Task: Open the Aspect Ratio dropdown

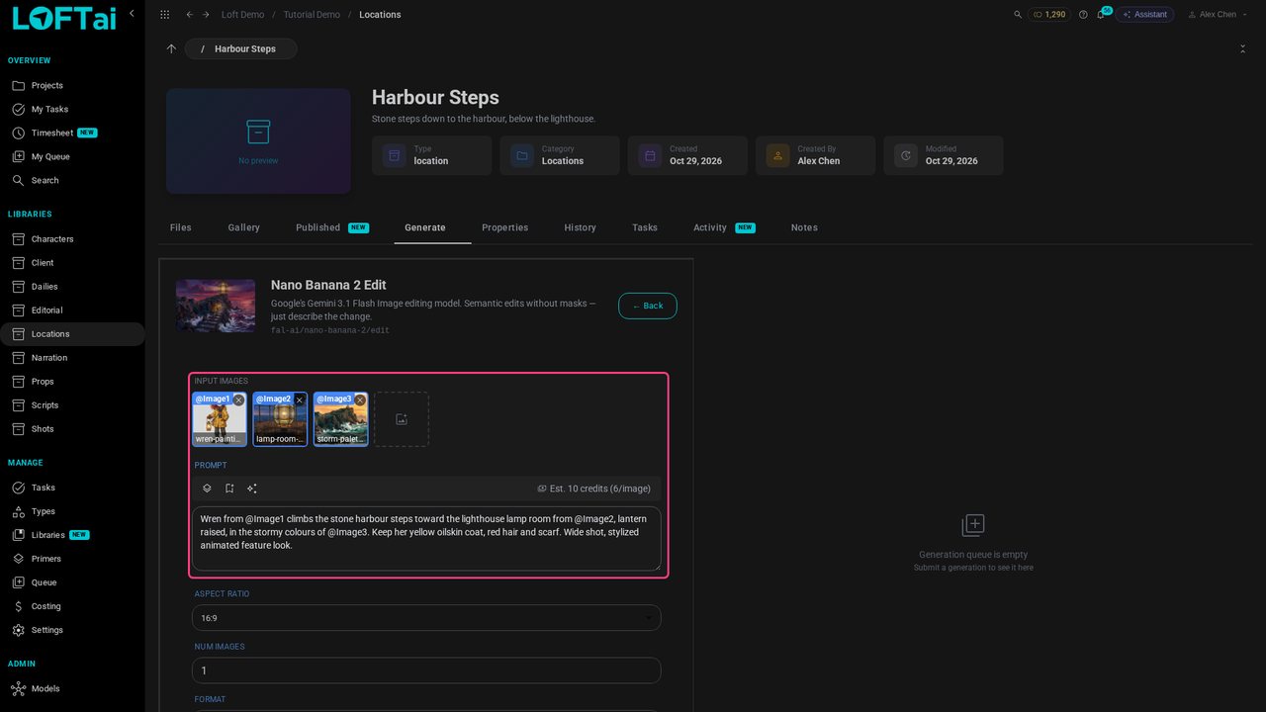Action: coord(426,618)
